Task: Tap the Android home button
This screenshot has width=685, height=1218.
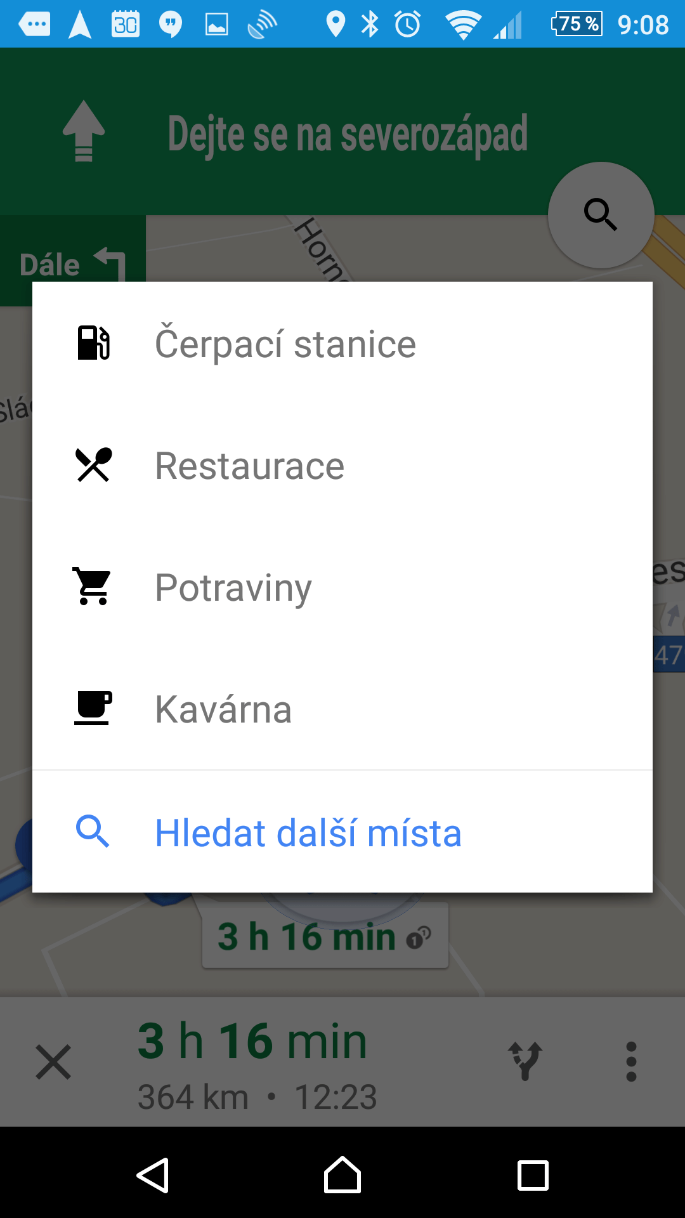Action: [x=342, y=1175]
